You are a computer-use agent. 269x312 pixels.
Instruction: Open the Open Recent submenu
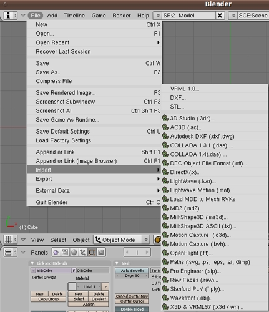[94, 42]
